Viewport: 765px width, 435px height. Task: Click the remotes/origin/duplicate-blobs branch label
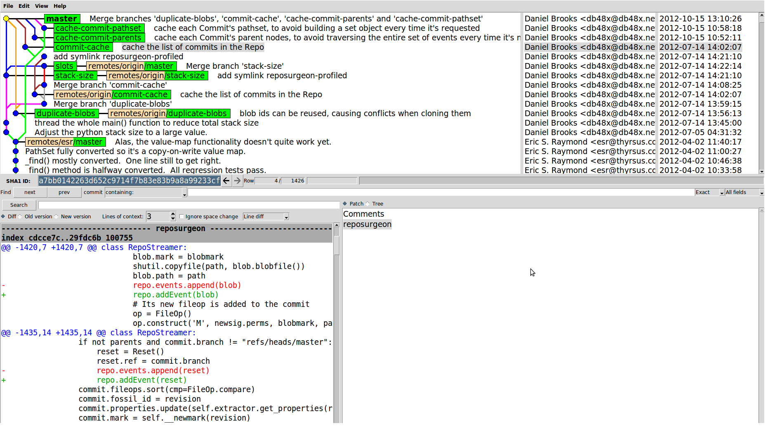point(169,113)
